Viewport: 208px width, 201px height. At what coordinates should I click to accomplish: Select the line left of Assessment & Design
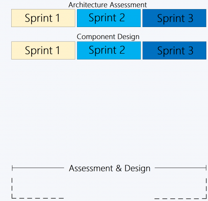tap(38, 168)
